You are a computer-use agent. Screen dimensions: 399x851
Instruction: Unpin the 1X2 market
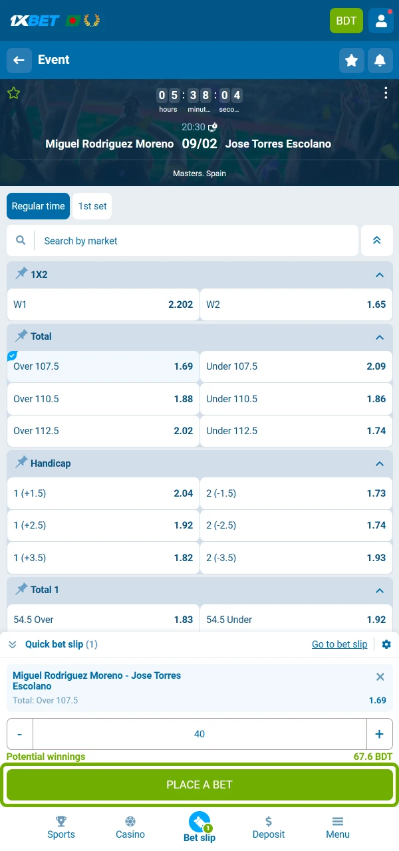22,274
